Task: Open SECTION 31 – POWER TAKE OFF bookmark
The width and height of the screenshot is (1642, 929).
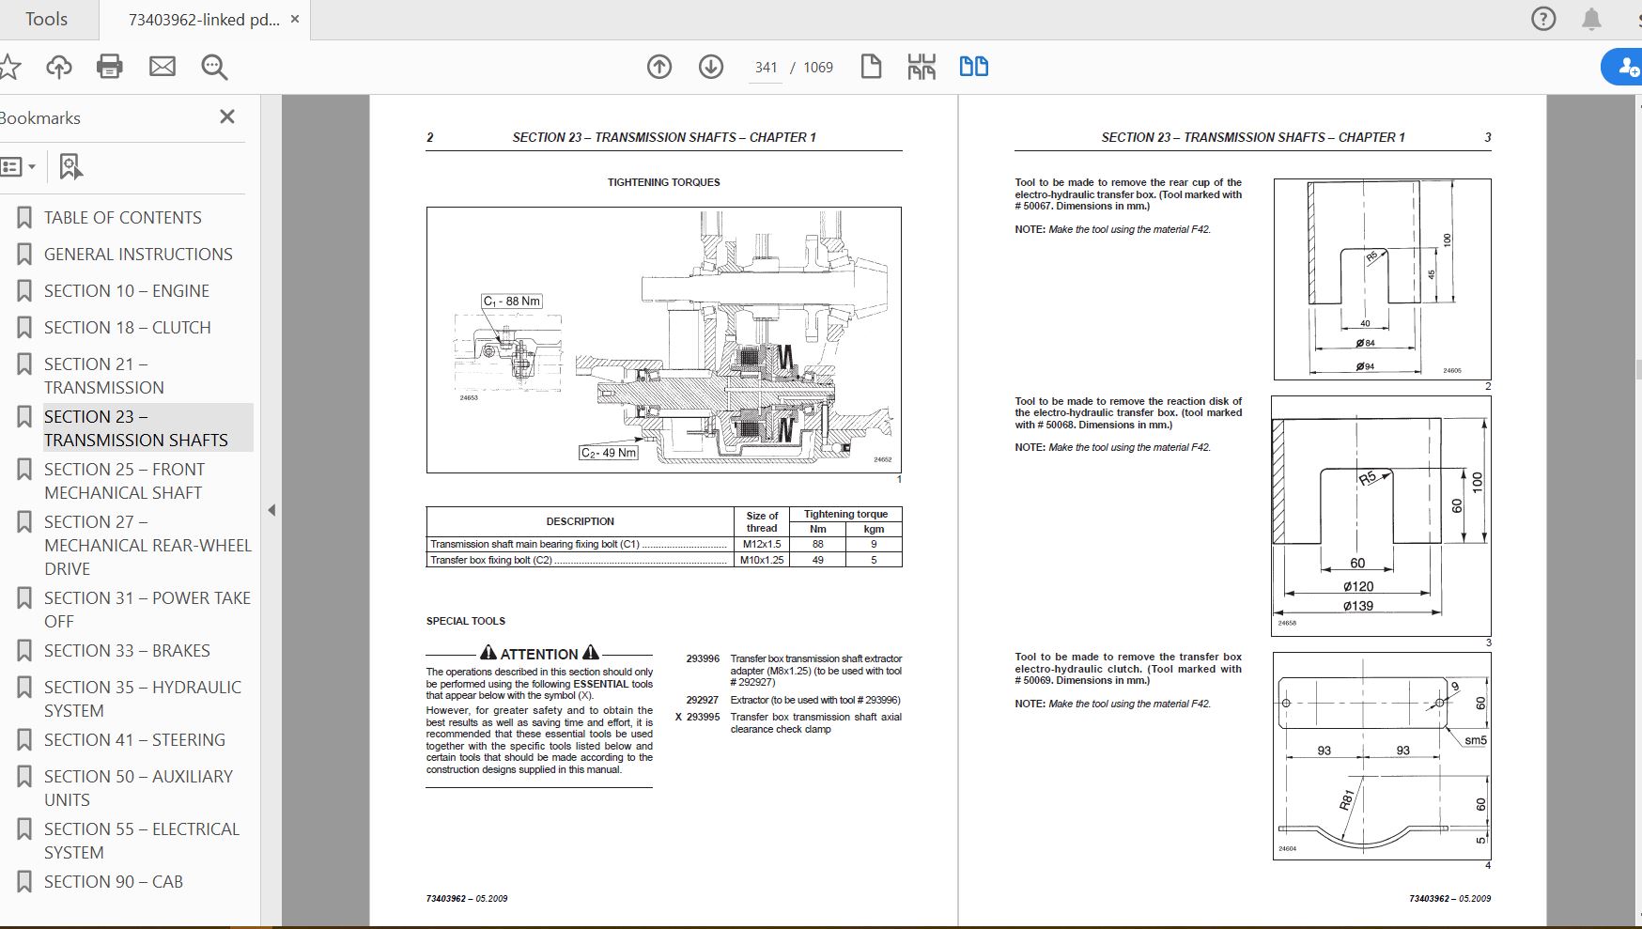Action: (x=147, y=610)
